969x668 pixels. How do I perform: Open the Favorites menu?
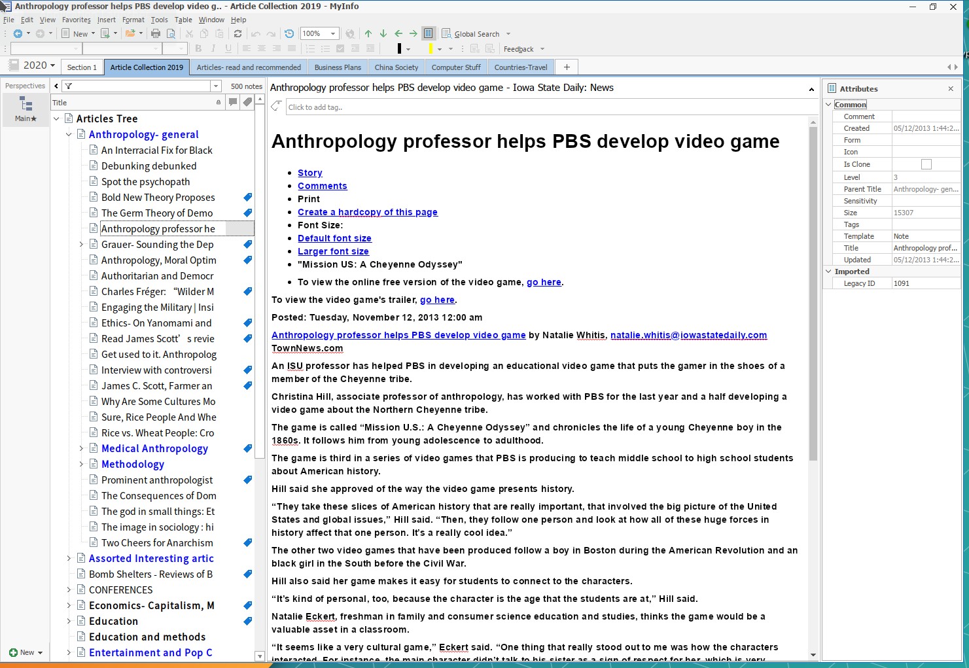(77, 20)
